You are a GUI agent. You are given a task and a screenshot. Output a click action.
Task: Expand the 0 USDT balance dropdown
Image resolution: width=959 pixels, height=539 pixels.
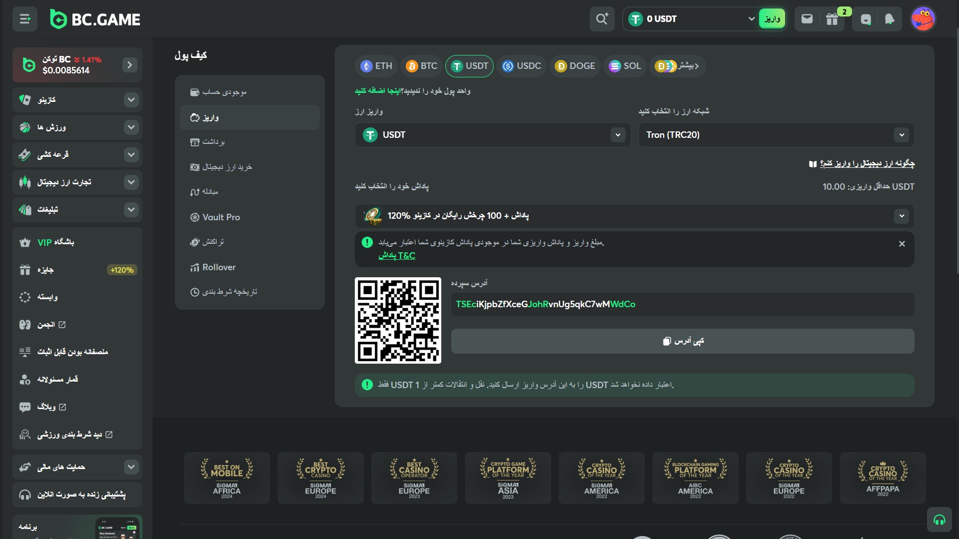(692, 19)
